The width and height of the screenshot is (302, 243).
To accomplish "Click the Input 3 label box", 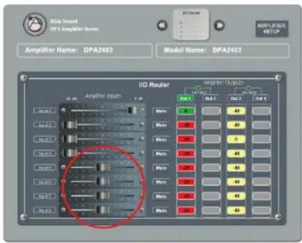I will (x=45, y=139).
